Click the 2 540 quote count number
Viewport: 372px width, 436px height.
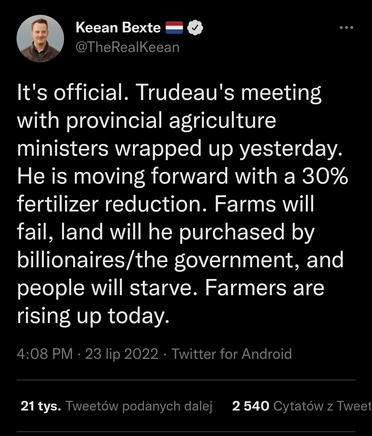[x=250, y=406]
